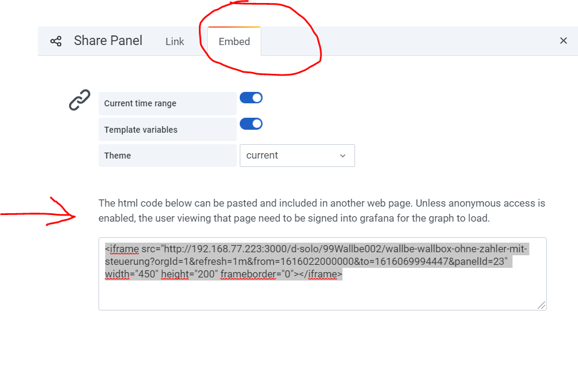Click the share icon in the header
578x391 pixels.
[56, 41]
